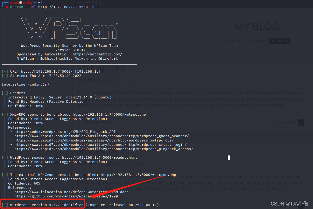Click the rapid7 wordpress_ghost_scanner URL
The height and width of the screenshot is (209, 313).
click(102, 136)
